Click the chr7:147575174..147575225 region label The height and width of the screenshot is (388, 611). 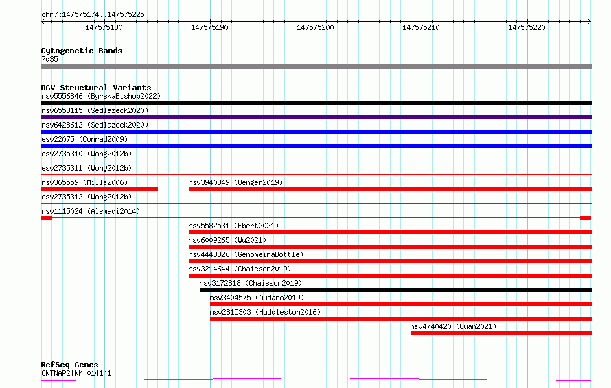tap(93, 15)
